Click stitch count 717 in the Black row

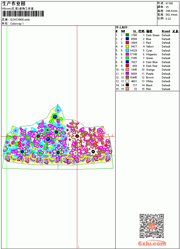[x=135, y=85]
